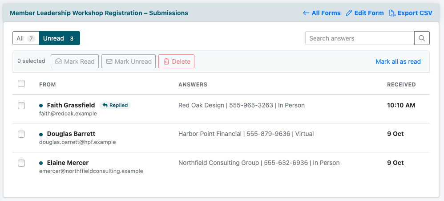Click the Red Oak Design answers text
Viewport: 444px width, 201px height.
click(242, 105)
